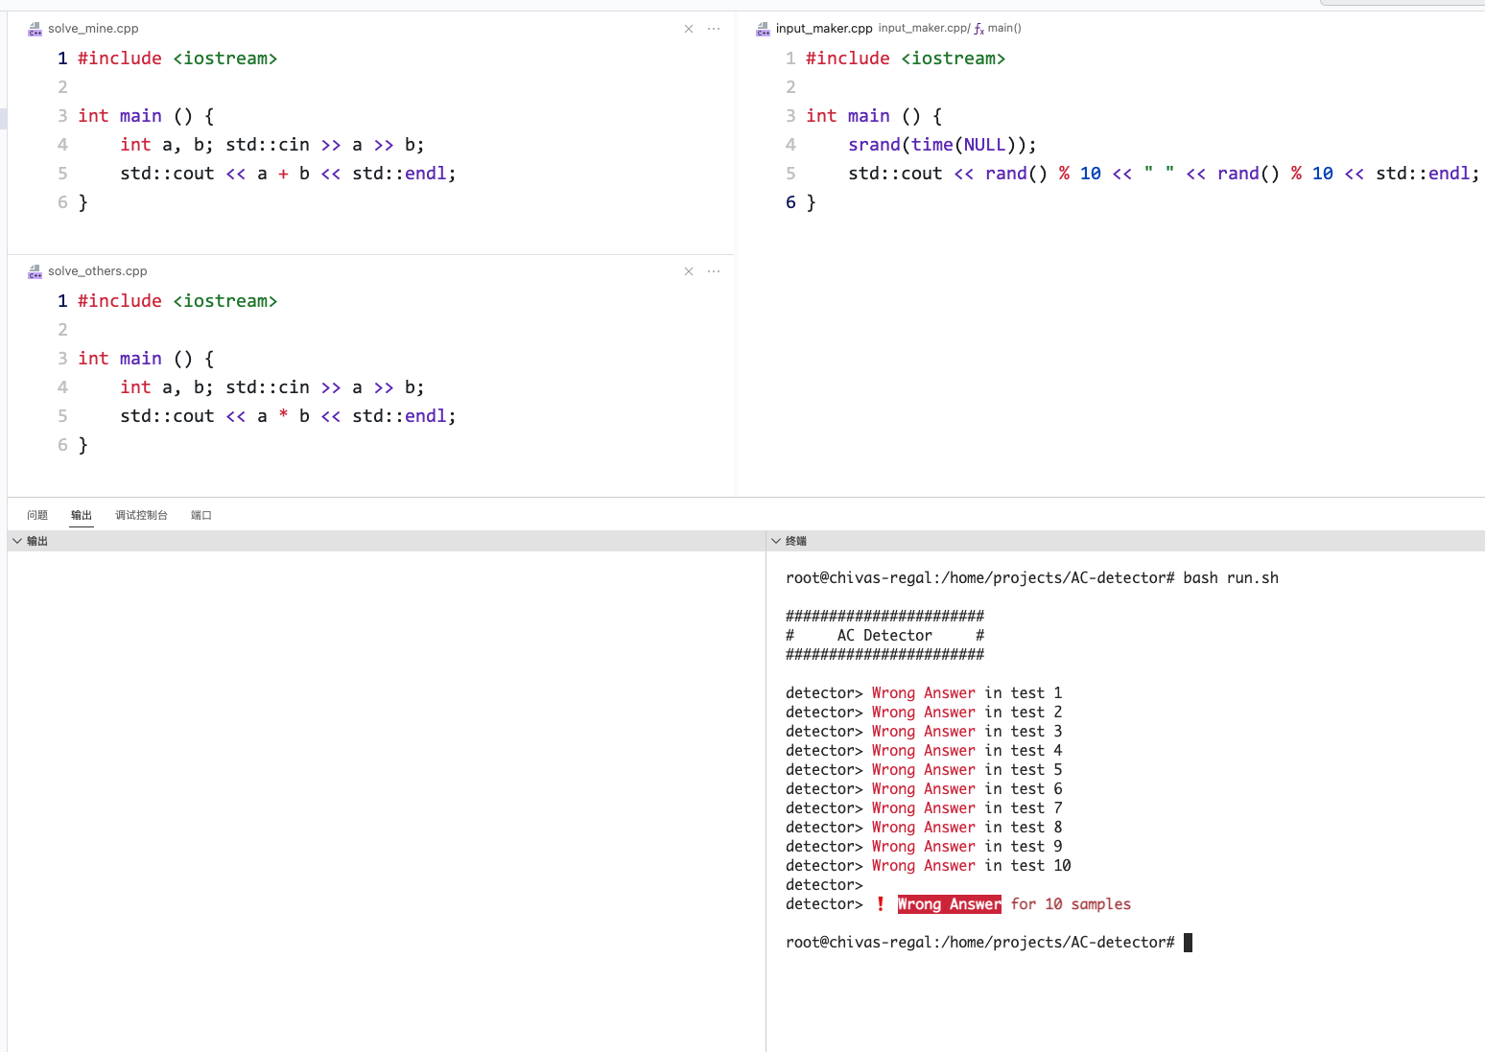Click the highlighted Wrong Answer verdict text
This screenshot has height=1052, width=1485.
949,903
